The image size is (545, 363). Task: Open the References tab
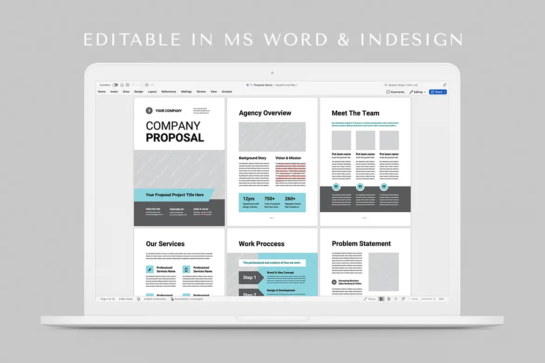[169, 92]
